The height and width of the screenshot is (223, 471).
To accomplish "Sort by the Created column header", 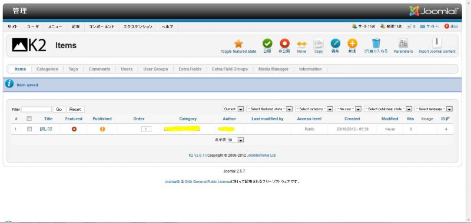I will (x=352, y=119).
